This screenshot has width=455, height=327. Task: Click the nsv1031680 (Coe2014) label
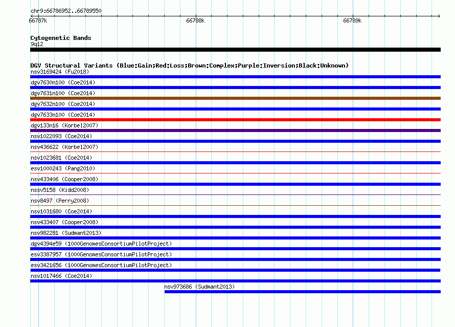click(x=61, y=211)
